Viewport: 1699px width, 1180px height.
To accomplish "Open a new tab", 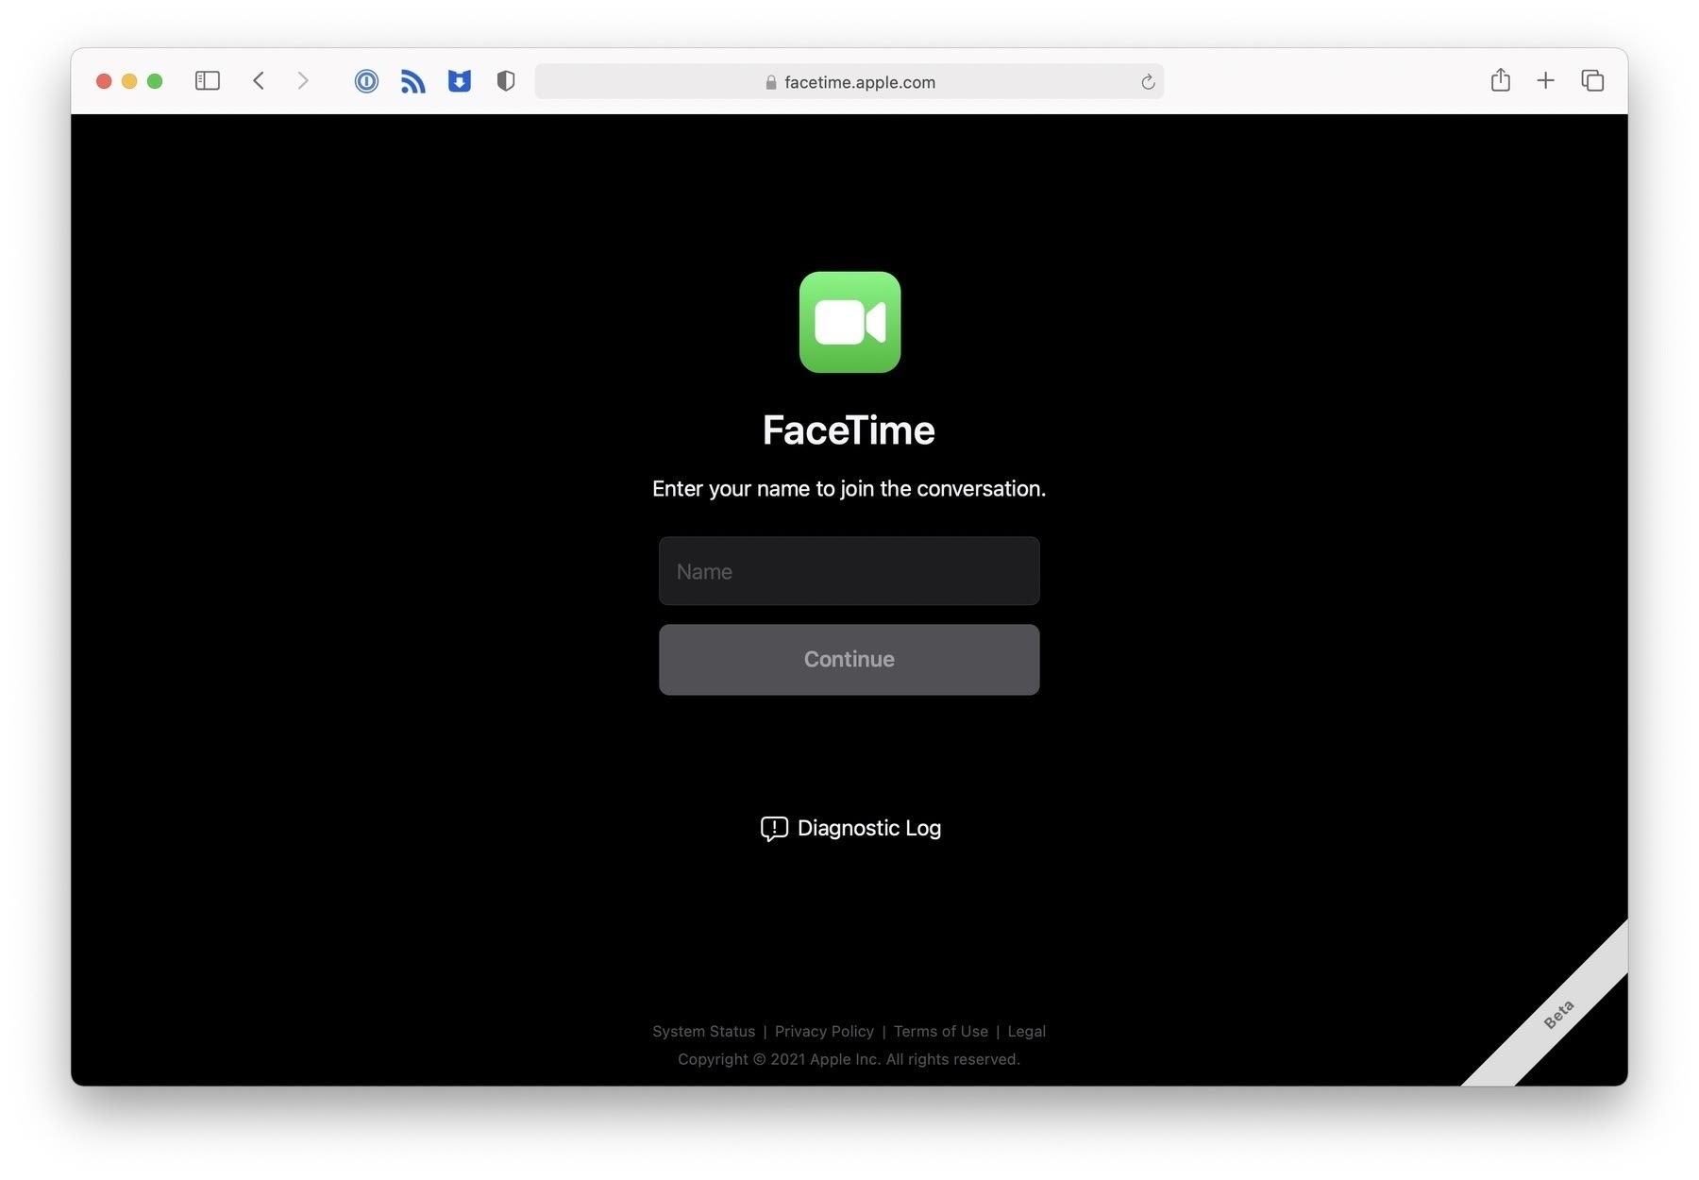I will tap(1545, 81).
